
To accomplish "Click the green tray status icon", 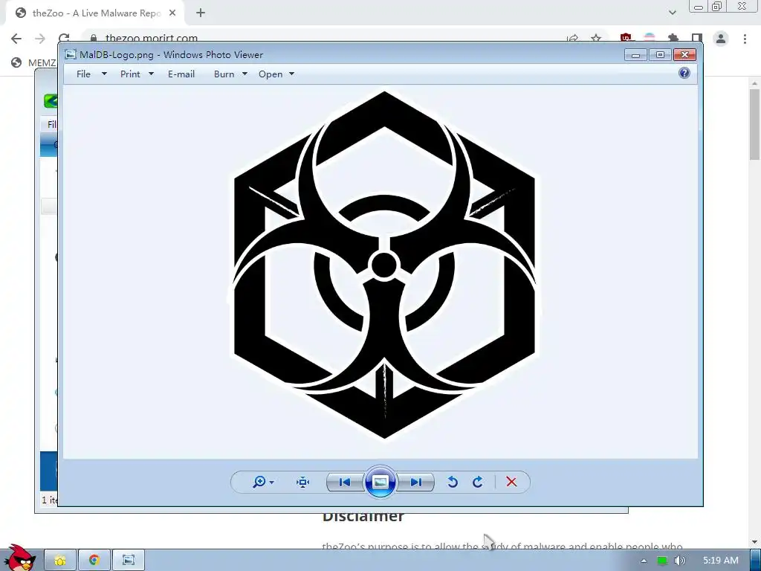I will click(x=662, y=561).
